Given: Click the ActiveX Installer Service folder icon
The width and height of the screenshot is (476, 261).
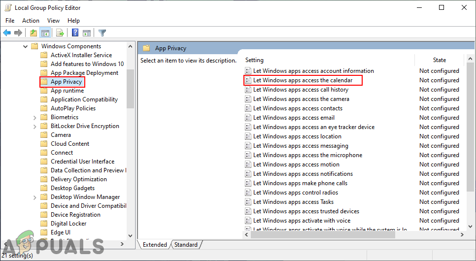Looking at the screenshot, I should point(44,55).
